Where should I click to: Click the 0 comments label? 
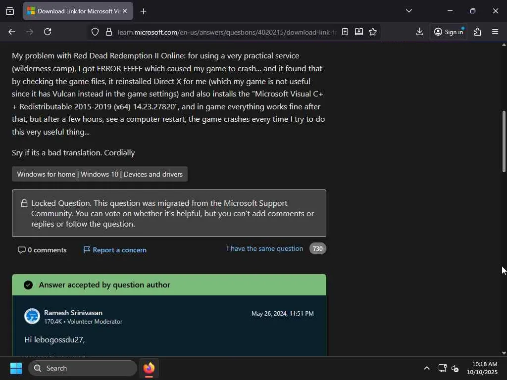[42, 250]
